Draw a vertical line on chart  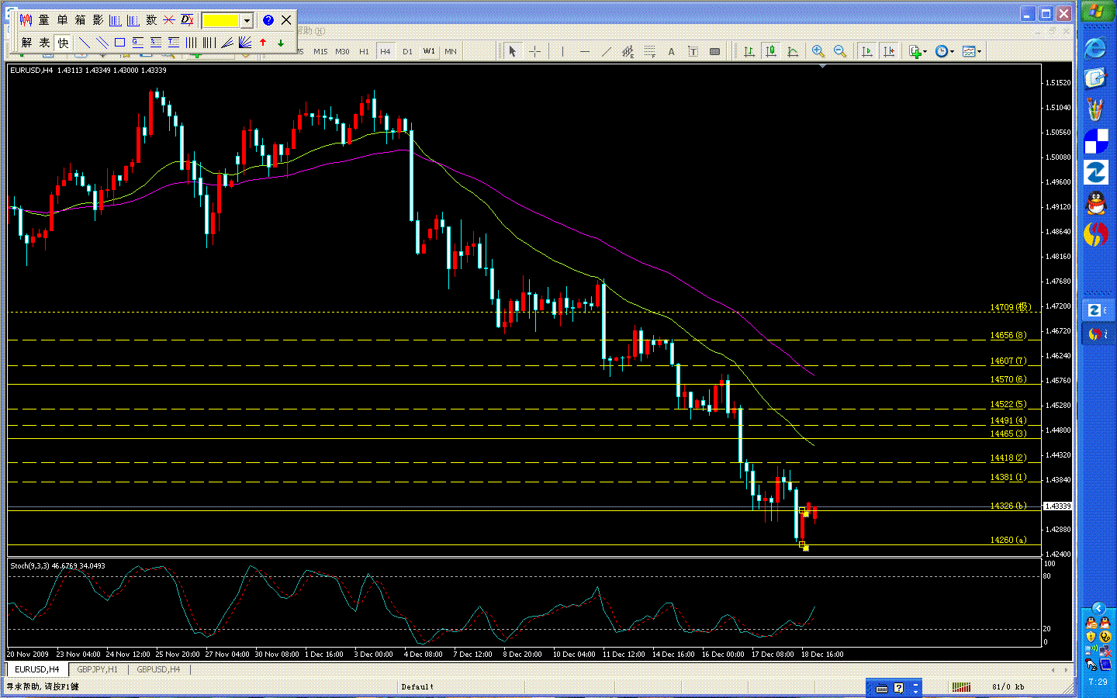click(562, 51)
